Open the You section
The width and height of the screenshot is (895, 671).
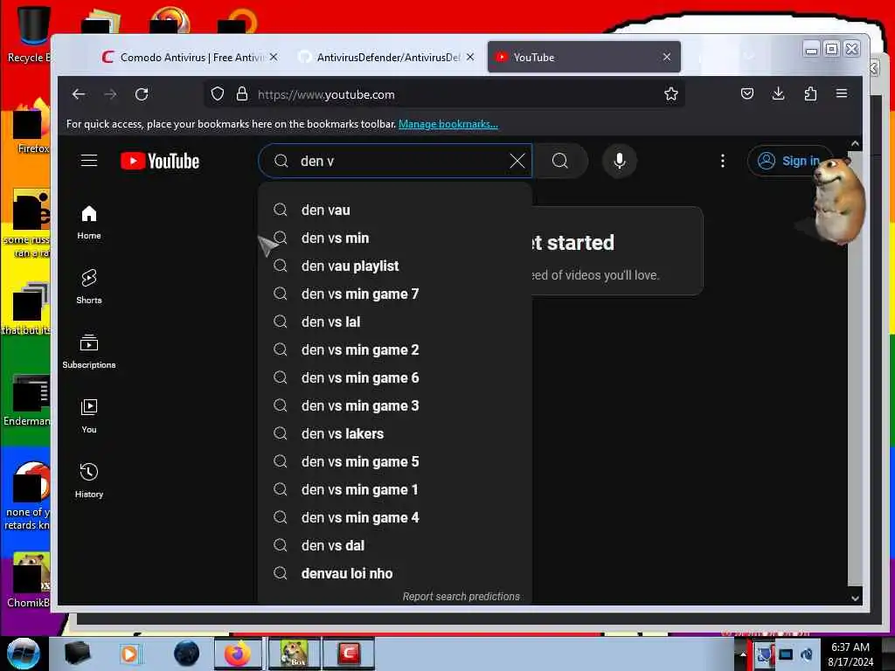(89, 416)
